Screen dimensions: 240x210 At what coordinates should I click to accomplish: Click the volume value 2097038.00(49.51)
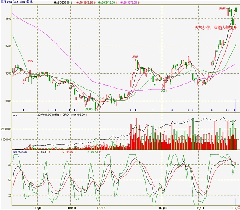48,115
